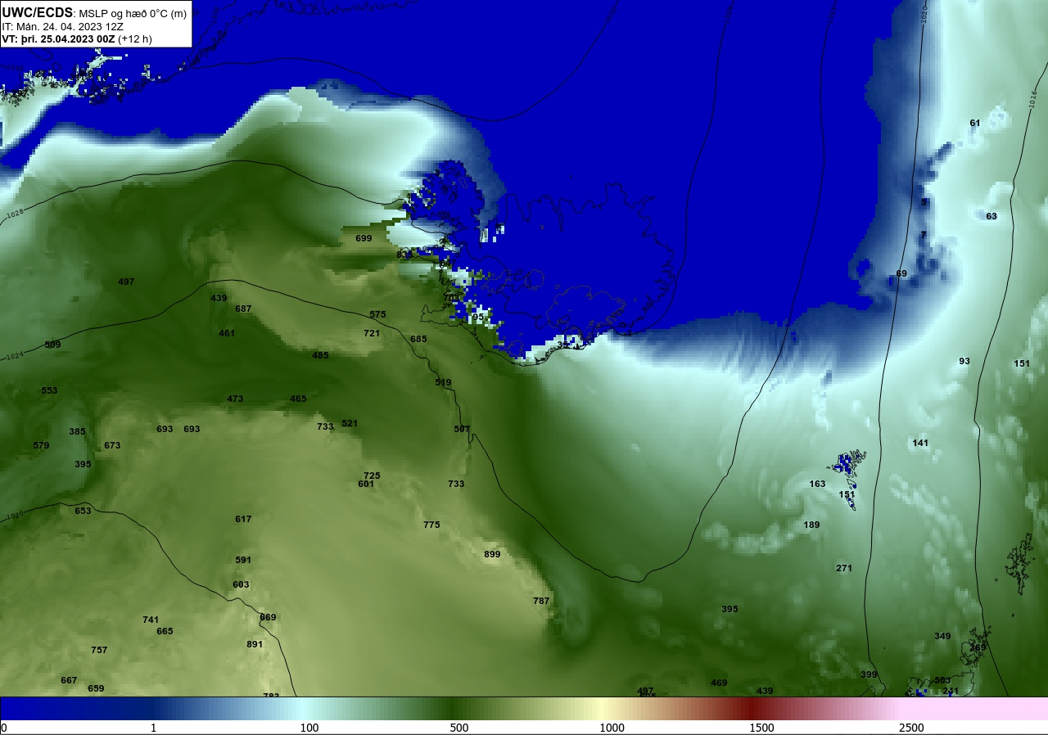Click the 617 height value
The image size is (1048, 735).
243,519
